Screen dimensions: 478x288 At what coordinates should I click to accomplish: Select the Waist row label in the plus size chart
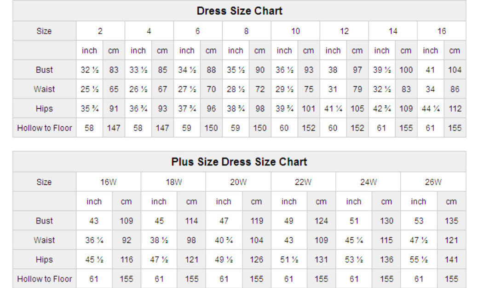click(x=44, y=240)
